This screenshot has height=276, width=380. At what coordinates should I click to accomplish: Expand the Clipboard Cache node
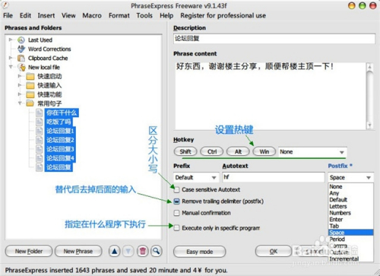coord(11,58)
